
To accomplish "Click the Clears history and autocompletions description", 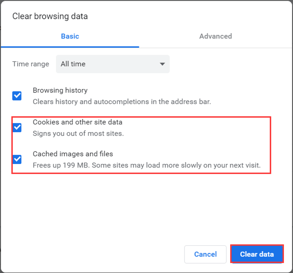I will pyautogui.click(x=122, y=102).
